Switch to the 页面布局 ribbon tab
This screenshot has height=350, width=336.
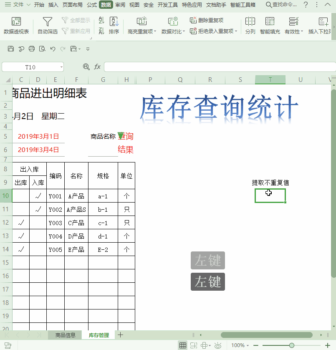tap(73, 5)
